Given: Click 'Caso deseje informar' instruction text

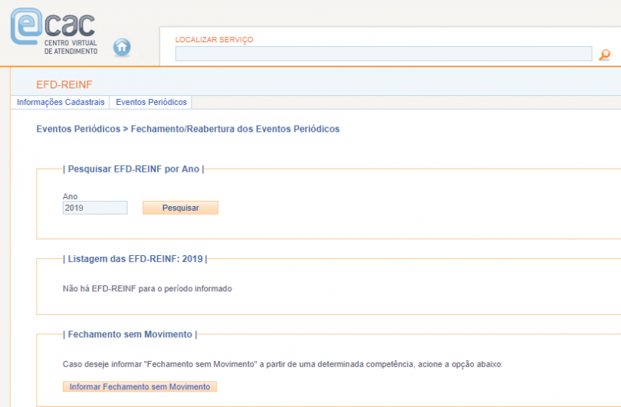Looking at the screenshot, I should [x=282, y=364].
